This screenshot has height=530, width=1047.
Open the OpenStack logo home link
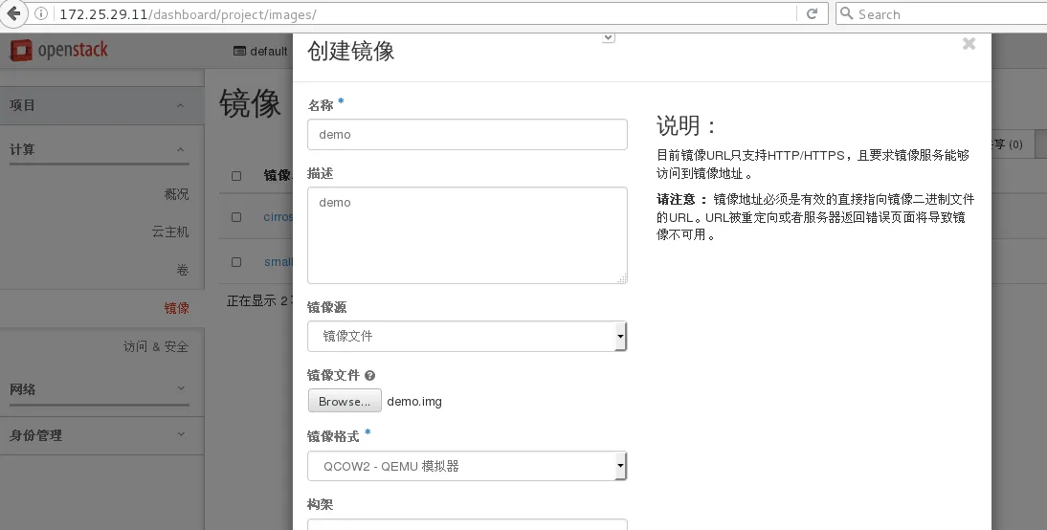click(x=58, y=50)
